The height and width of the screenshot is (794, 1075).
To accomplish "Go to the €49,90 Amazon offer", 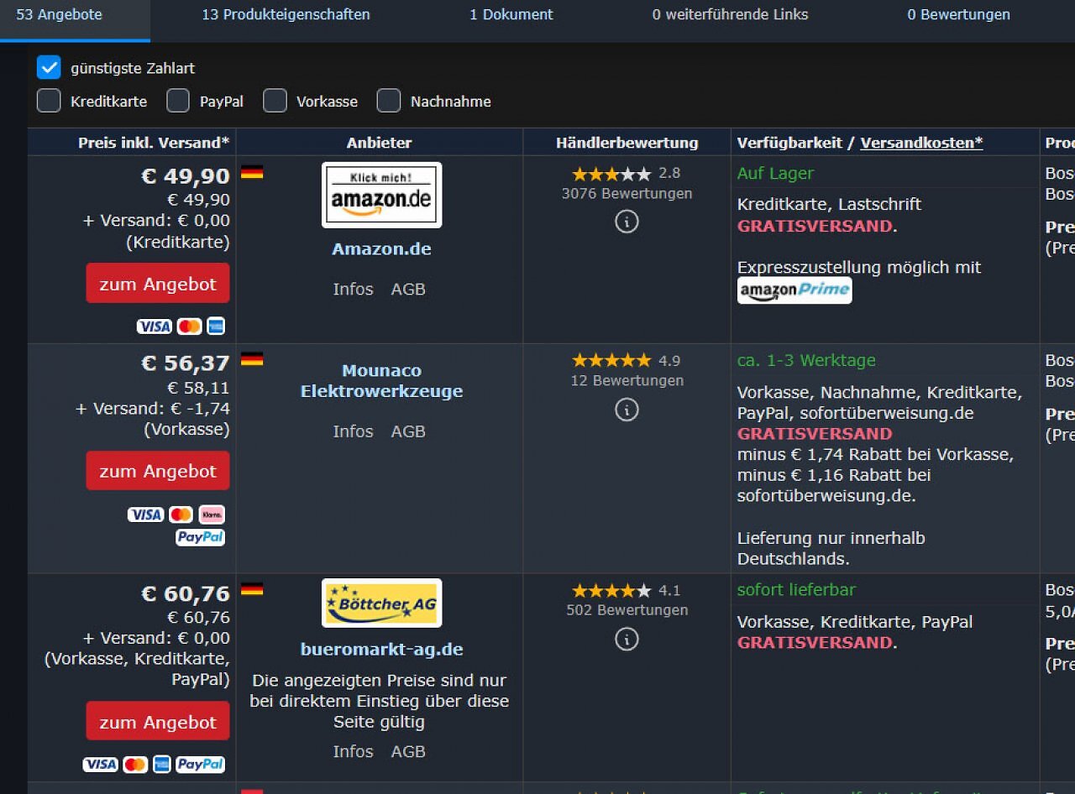I will pyautogui.click(x=157, y=284).
